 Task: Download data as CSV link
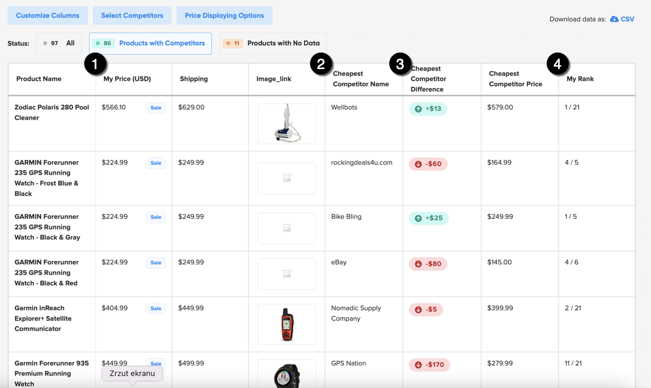click(x=627, y=19)
